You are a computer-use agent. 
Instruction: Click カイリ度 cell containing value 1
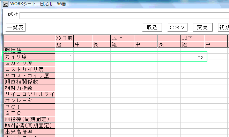click(x=64, y=57)
